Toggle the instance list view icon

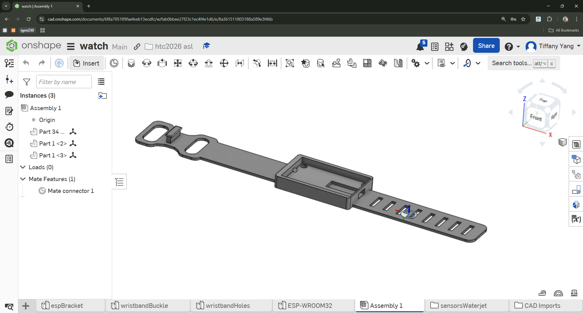(x=101, y=82)
